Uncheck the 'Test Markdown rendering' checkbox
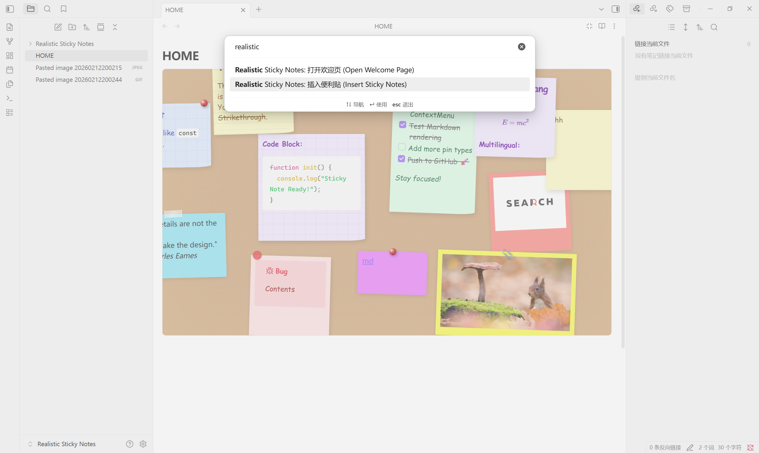759x453 pixels. [403, 125]
